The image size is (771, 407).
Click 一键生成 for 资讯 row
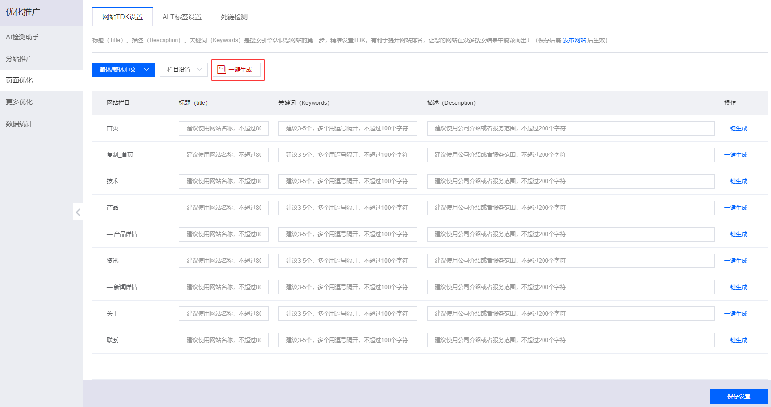[736, 261]
